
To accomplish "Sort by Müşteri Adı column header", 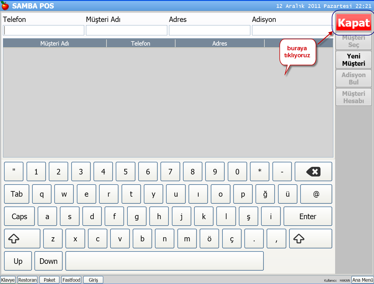I will click(55, 43).
